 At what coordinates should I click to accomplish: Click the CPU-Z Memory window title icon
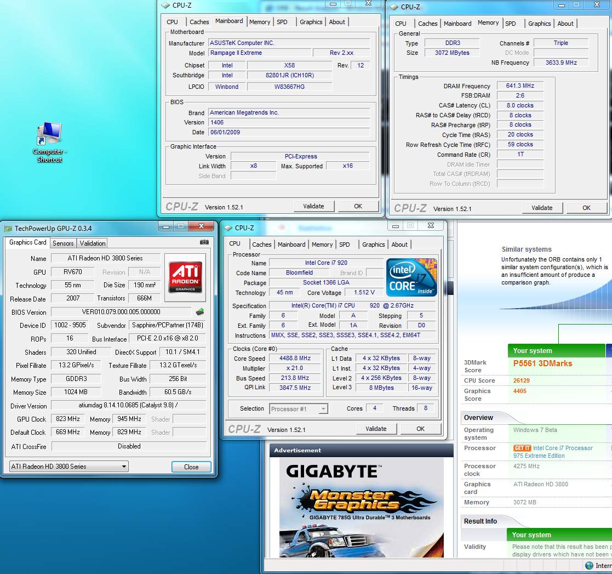tap(394, 7)
